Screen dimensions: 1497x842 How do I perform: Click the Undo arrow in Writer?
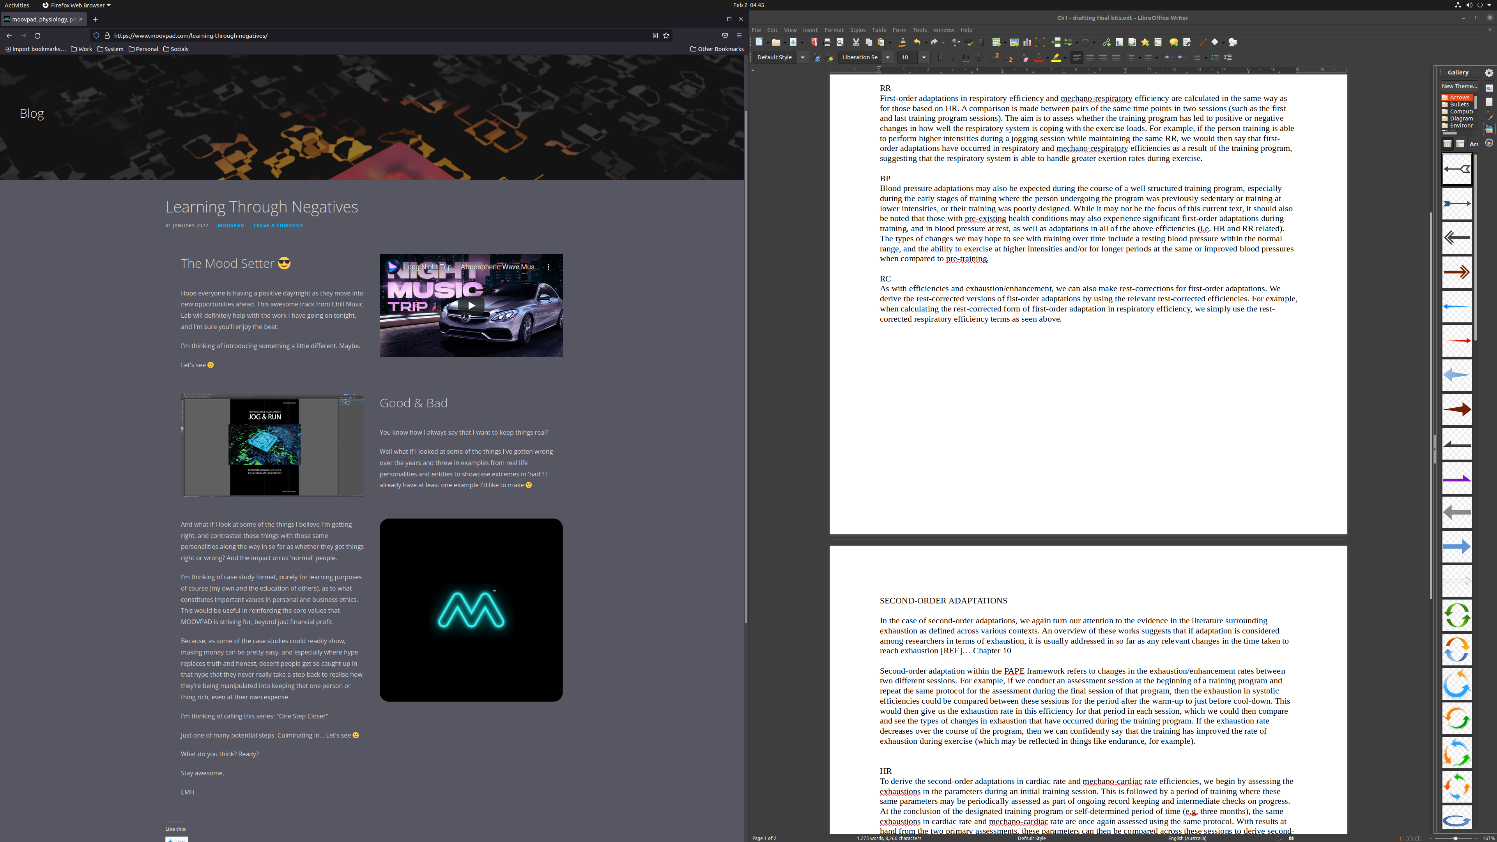click(x=917, y=42)
